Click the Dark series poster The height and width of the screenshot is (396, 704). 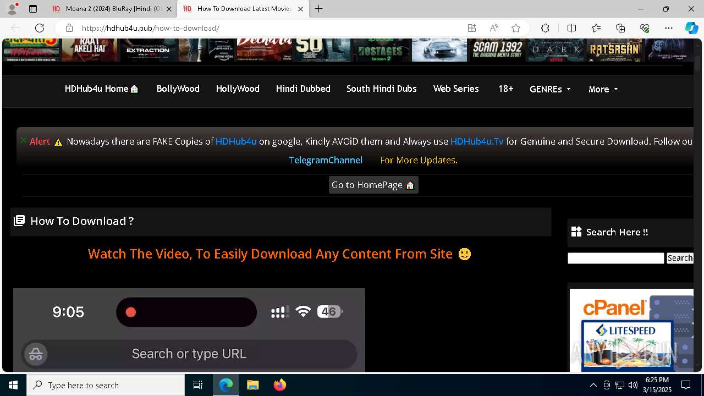click(555, 50)
